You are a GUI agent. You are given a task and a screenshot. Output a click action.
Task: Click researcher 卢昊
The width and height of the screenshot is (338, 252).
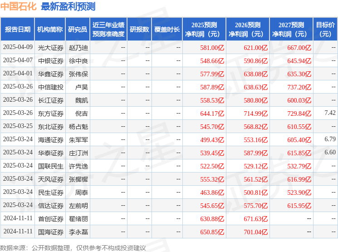[82, 87]
